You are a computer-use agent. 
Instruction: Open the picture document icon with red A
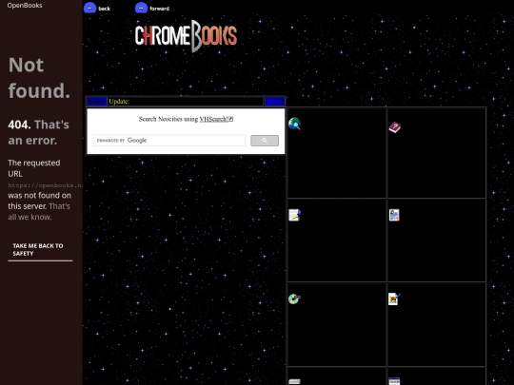point(394,215)
